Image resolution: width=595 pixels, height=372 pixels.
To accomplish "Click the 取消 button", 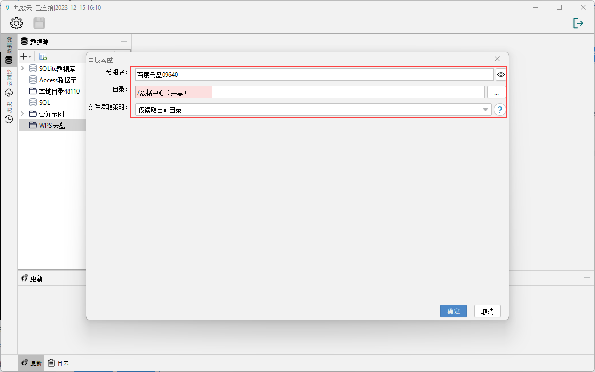I will [x=487, y=311].
